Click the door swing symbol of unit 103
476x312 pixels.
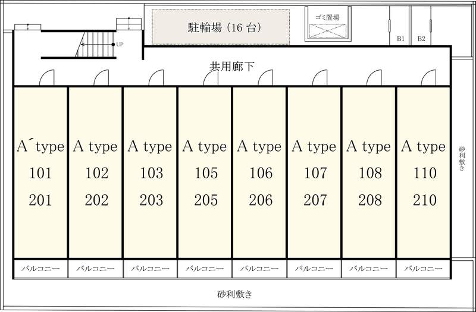(x=156, y=78)
